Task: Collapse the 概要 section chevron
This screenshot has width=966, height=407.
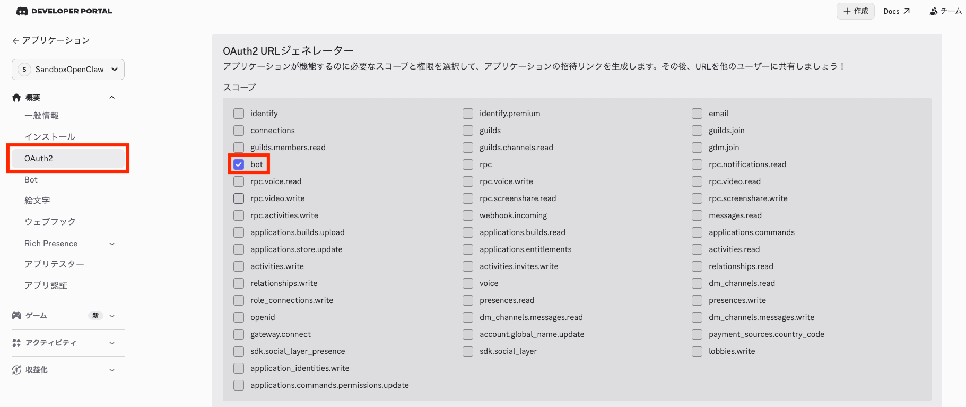Action: pos(112,98)
